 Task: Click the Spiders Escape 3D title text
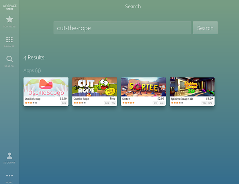[182, 99]
